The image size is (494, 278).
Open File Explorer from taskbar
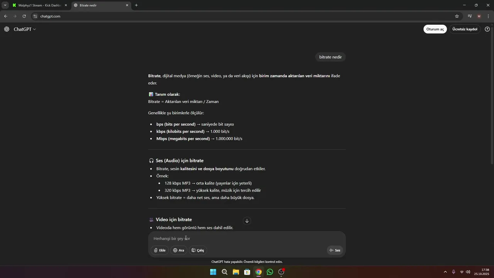pos(236,272)
